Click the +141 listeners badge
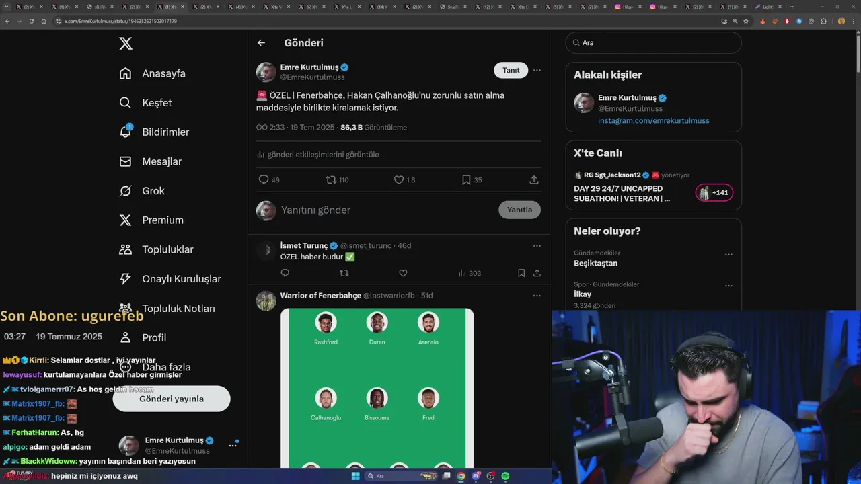This screenshot has height=484, width=861. [x=714, y=193]
